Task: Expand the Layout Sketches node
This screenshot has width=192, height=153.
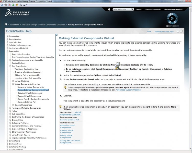Action: tap(13, 81)
